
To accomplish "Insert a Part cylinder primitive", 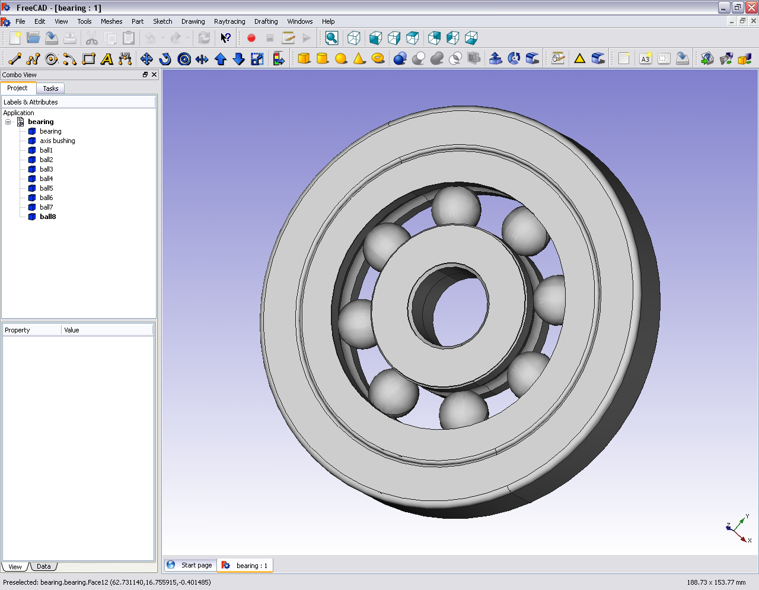I will click(x=323, y=59).
